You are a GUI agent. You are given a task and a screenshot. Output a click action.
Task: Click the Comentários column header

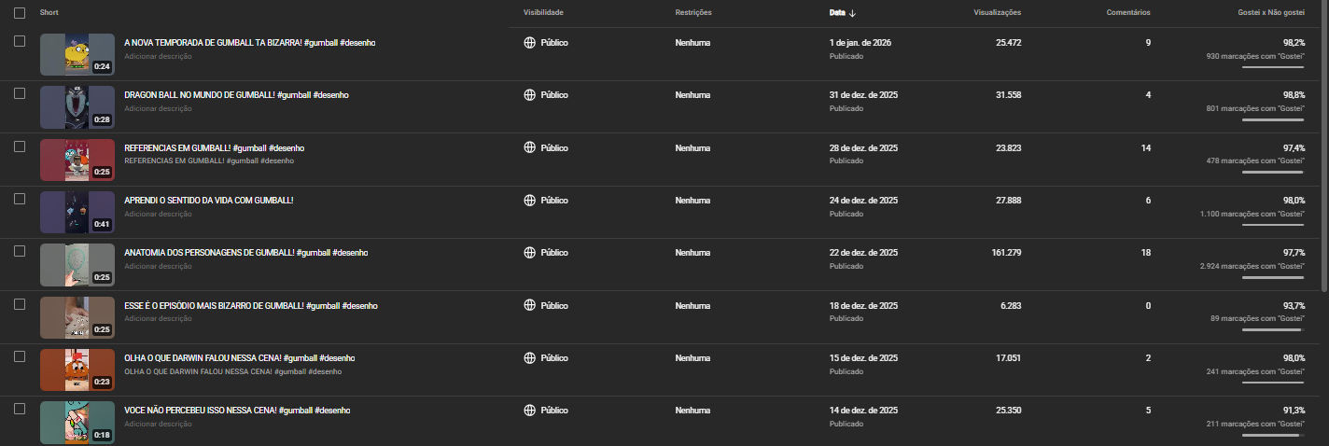[1127, 13]
